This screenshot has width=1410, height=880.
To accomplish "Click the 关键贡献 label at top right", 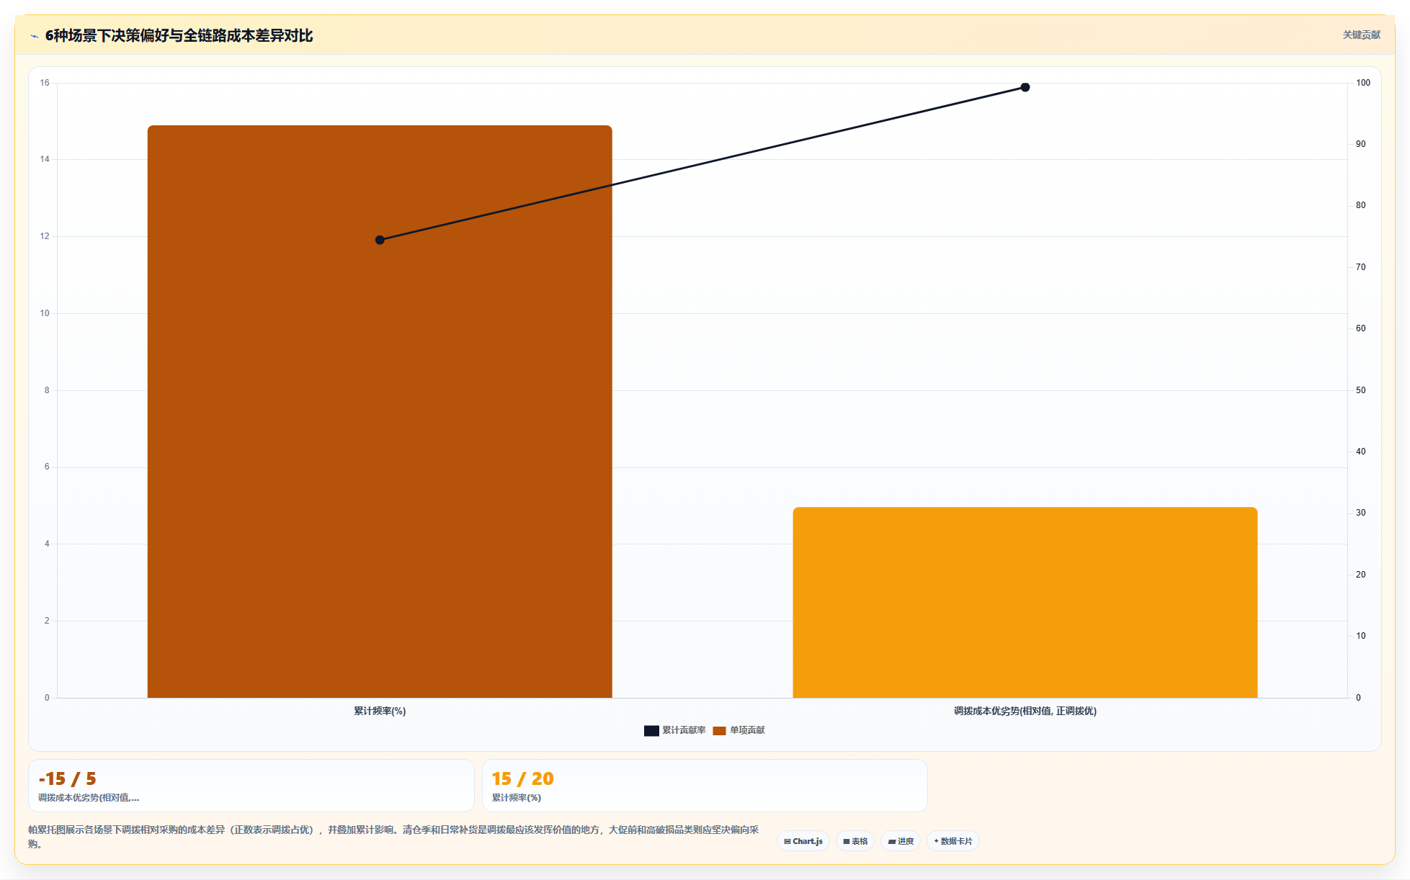I will coord(1361,35).
